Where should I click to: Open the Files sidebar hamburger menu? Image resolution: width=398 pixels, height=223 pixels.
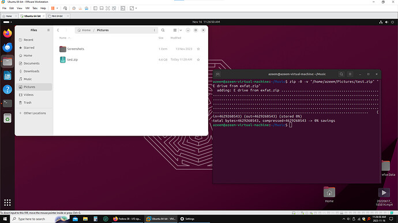48,30
